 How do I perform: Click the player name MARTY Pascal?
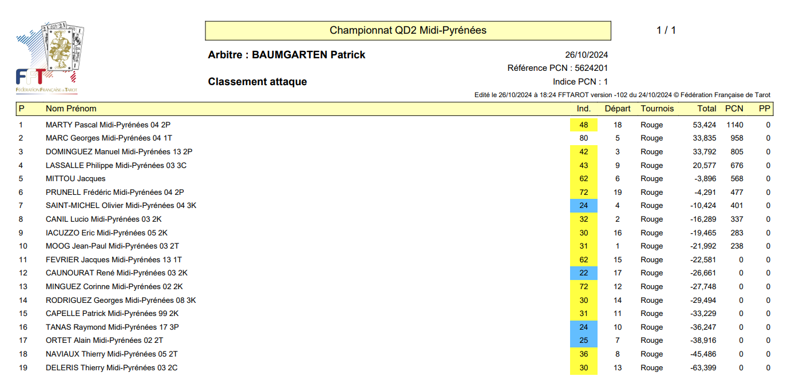point(72,125)
